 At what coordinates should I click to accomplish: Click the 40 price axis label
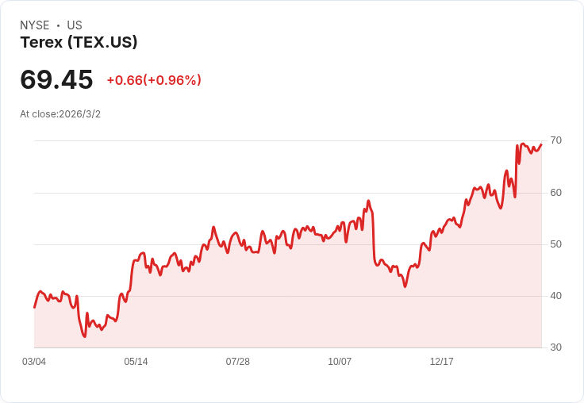(556, 296)
